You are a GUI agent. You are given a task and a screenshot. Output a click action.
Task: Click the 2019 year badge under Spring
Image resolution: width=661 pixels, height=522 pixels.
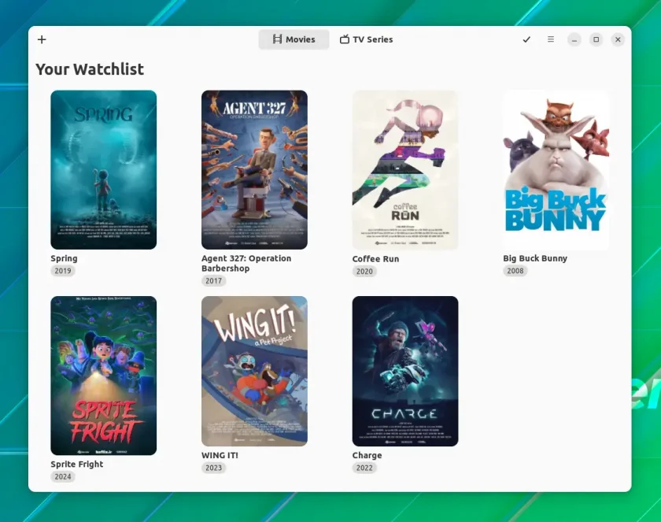(x=63, y=271)
